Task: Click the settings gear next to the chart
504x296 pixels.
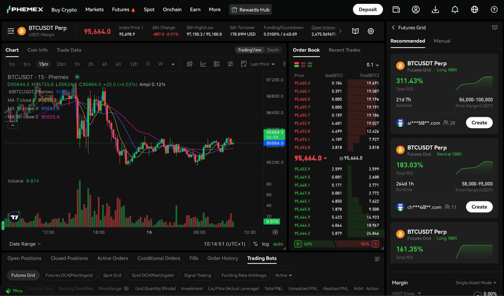Action: tap(370, 31)
